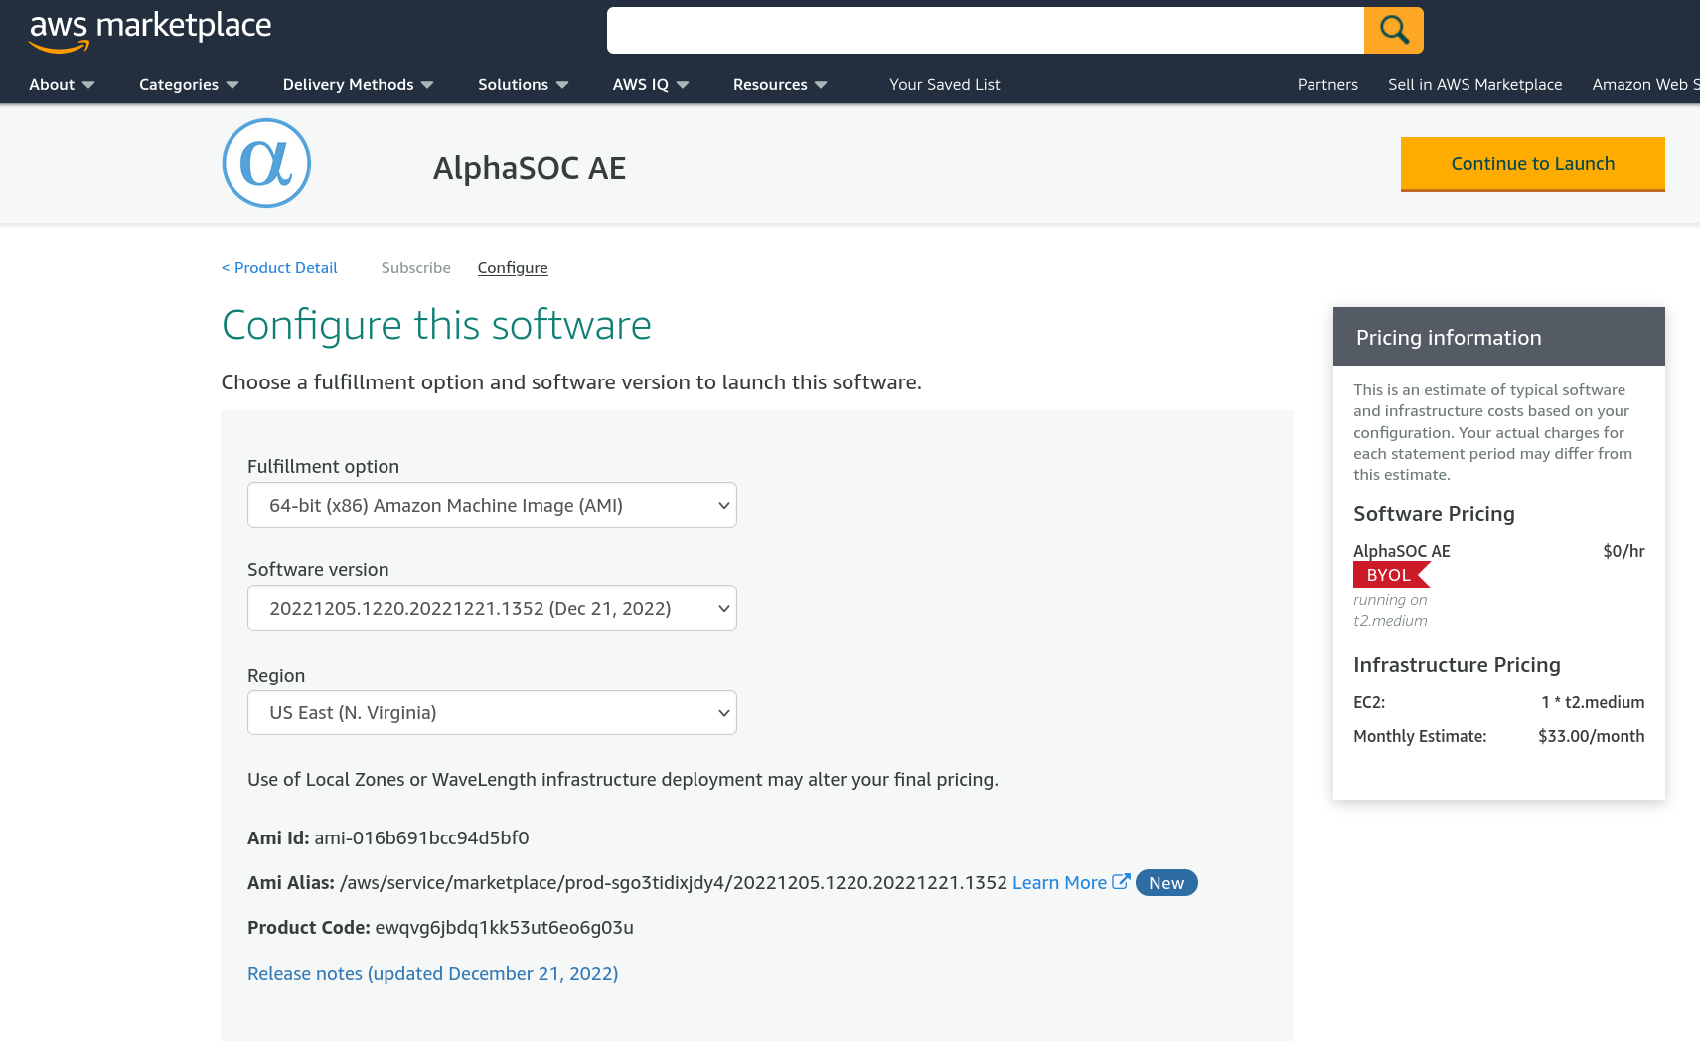
Task: Expand the Categories menu
Action: (189, 85)
